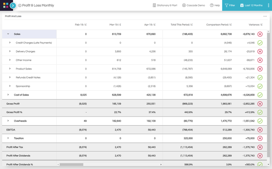Click green check on Credit Charges row
This screenshot has height=169, width=272.
(260, 43)
